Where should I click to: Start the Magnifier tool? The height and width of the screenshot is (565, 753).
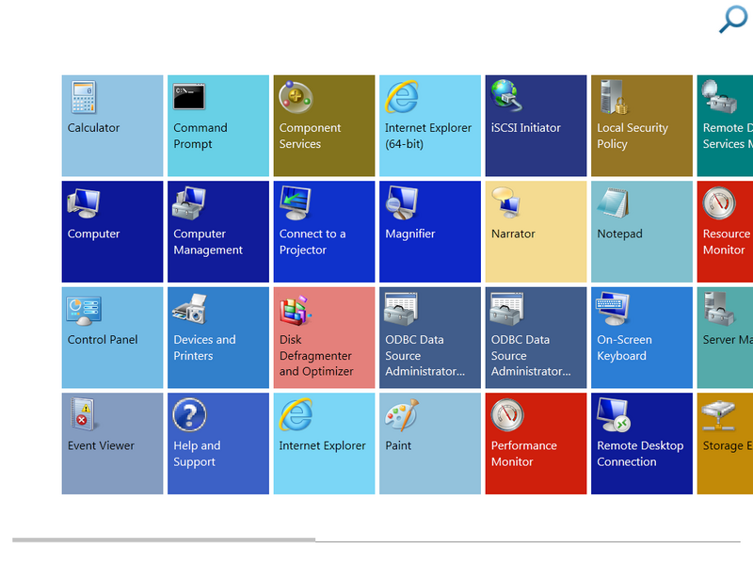[x=430, y=232]
